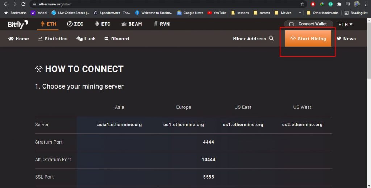The height and width of the screenshot is (188, 371).
Task: Select the asia1.ethermine.org server text
Action: [120, 125]
